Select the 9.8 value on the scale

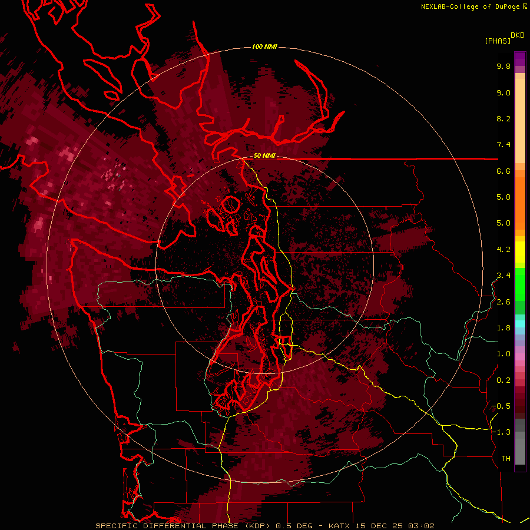pyautogui.click(x=503, y=67)
